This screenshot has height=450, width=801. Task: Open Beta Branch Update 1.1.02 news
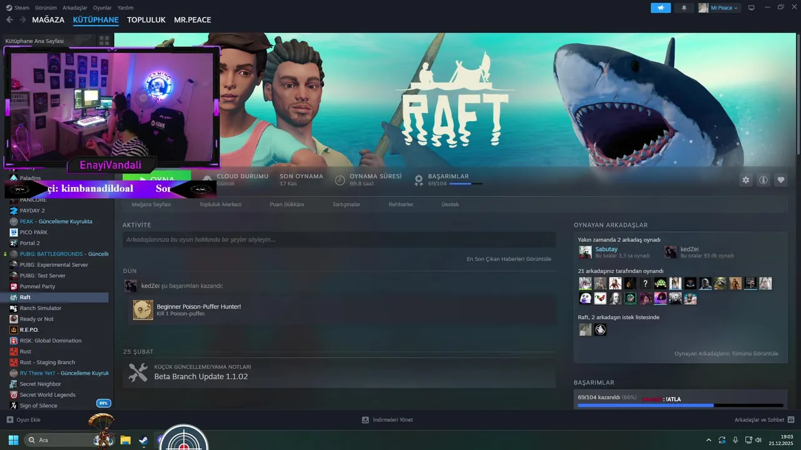201,377
